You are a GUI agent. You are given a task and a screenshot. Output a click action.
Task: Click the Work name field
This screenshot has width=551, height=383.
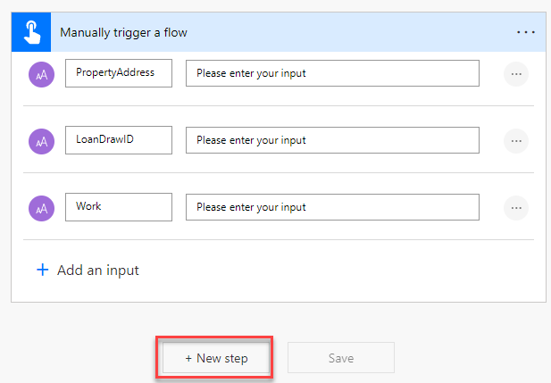(x=119, y=207)
